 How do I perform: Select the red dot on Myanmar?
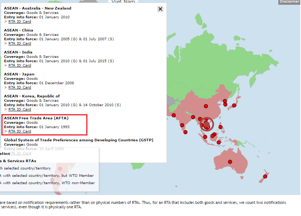pyautogui.click(x=200, y=119)
